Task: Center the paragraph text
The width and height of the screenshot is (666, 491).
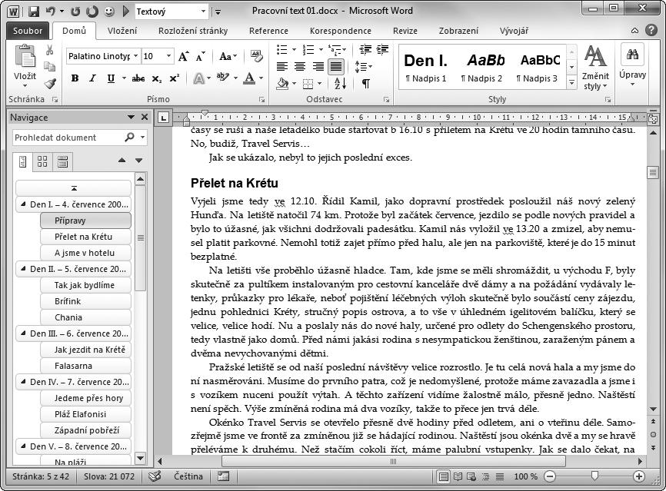Action: (x=300, y=66)
